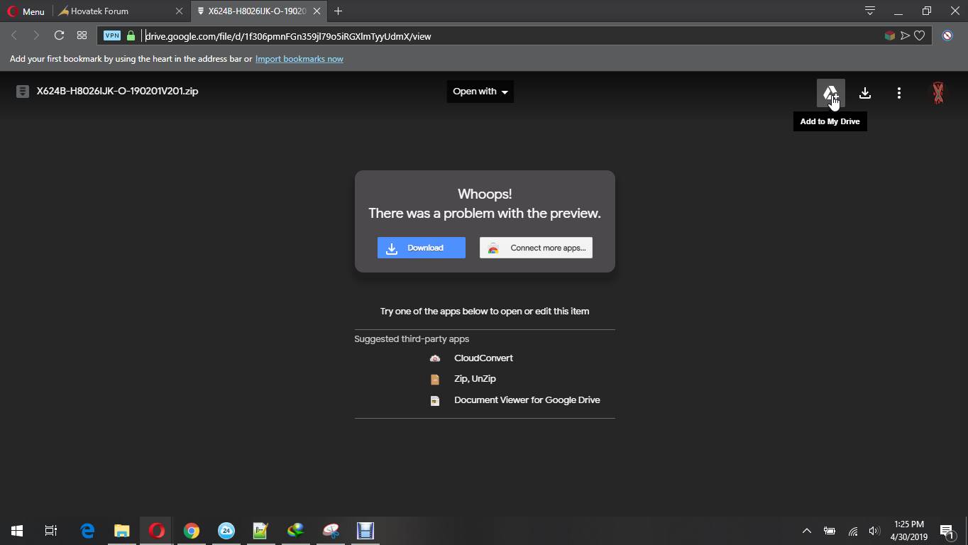Click the Opera extensions cube icon
This screenshot has width=968, height=545.
pos(889,35)
